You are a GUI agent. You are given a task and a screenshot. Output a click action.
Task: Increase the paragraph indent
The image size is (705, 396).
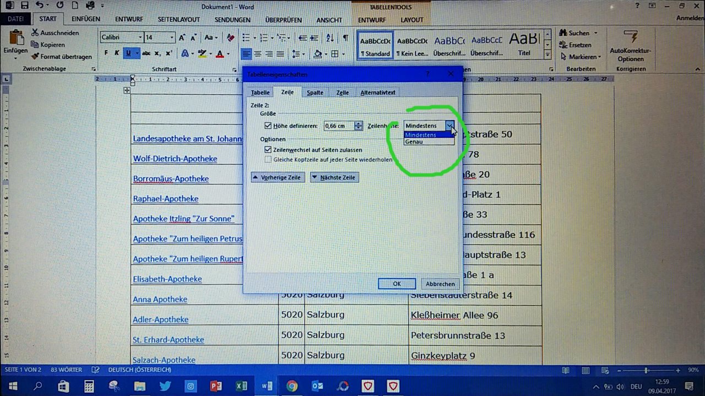coord(314,37)
